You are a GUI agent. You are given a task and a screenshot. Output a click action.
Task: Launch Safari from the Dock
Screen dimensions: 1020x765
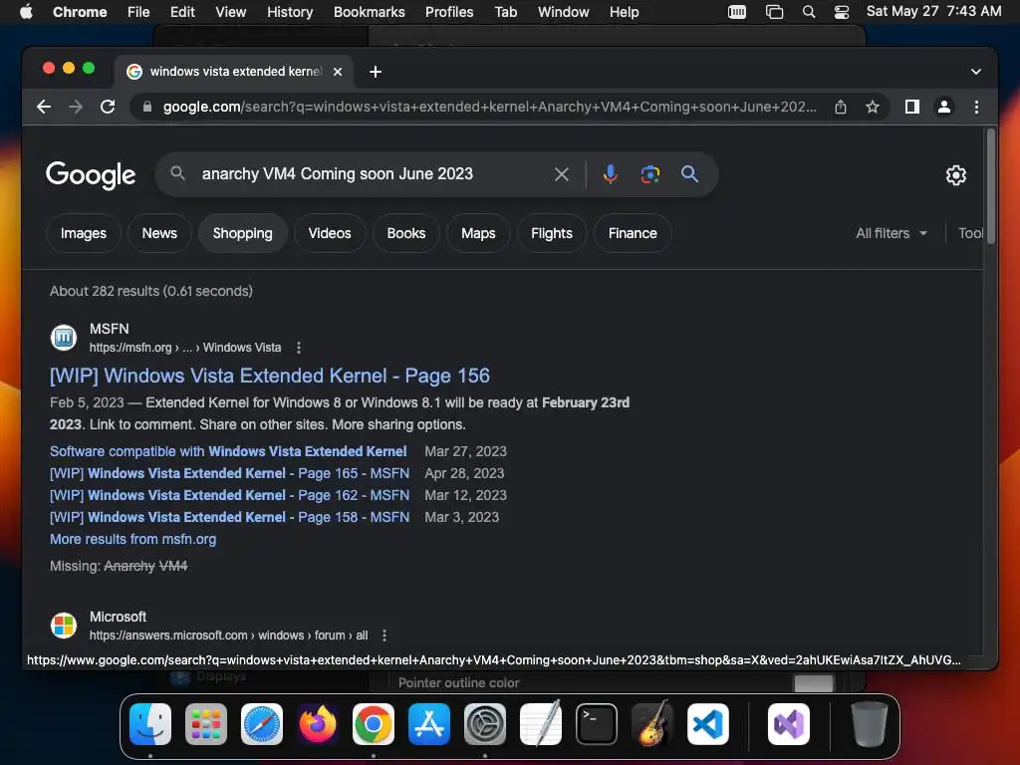pyautogui.click(x=262, y=723)
